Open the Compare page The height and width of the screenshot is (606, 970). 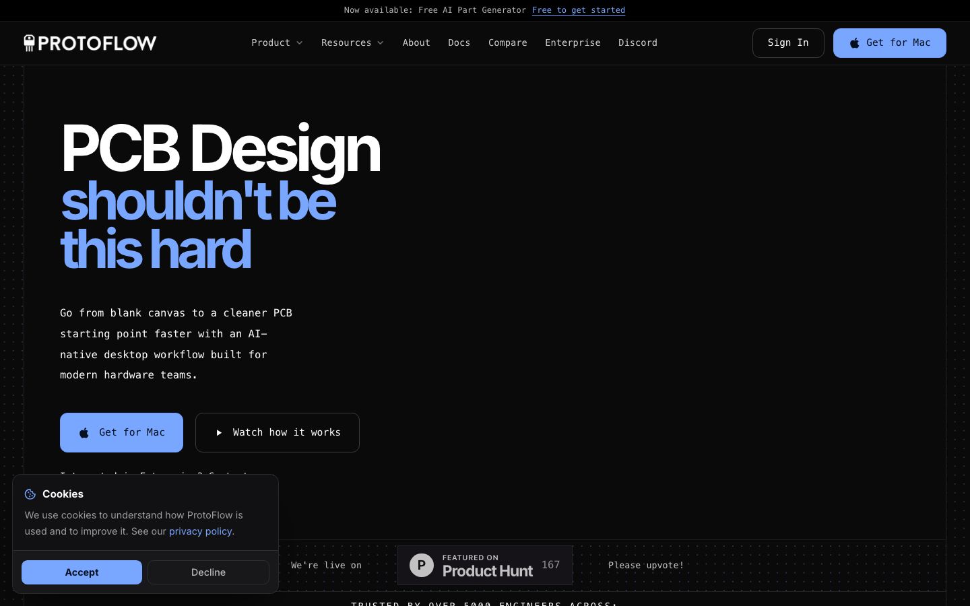pos(508,42)
